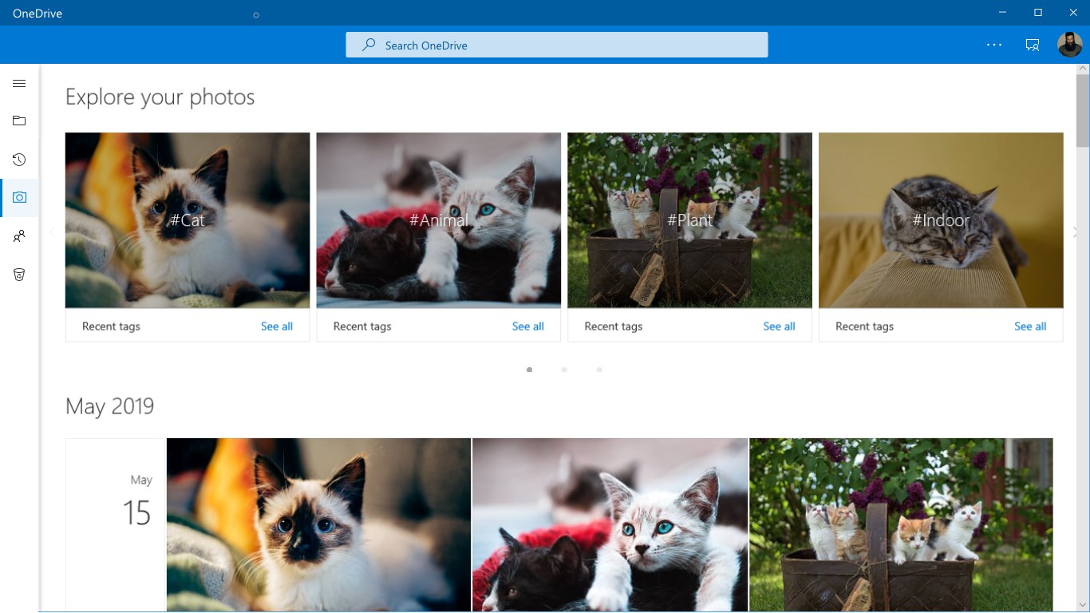Maximize the OneDrive window
Viewport: 1090px width, 613px height.
click(1038, 12)
